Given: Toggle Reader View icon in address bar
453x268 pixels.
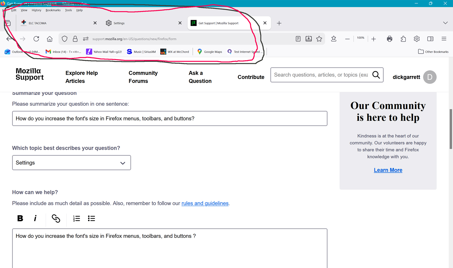Looking at the screenshot, I should (x=298, y=39).
